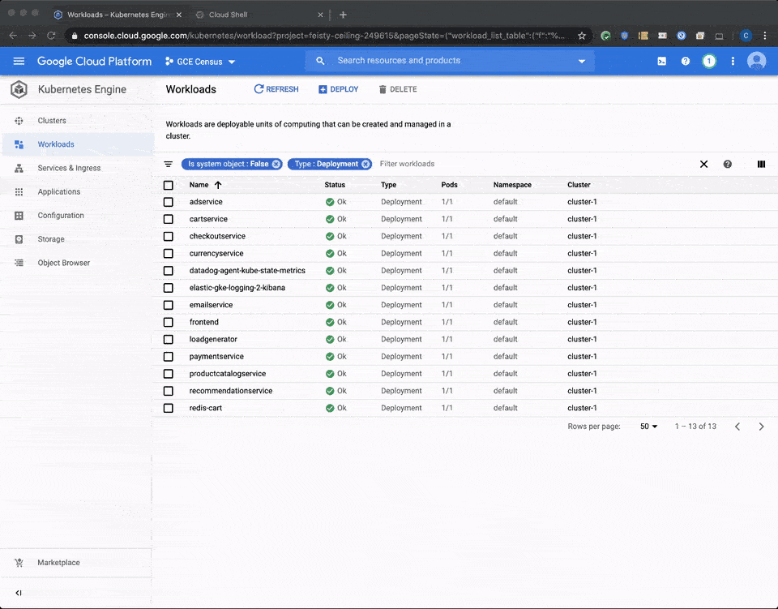The height and width of the screenshot is (609, 778).
Task: Open the three-dot overflow menu in top bar
Action: tap(733, 61)
